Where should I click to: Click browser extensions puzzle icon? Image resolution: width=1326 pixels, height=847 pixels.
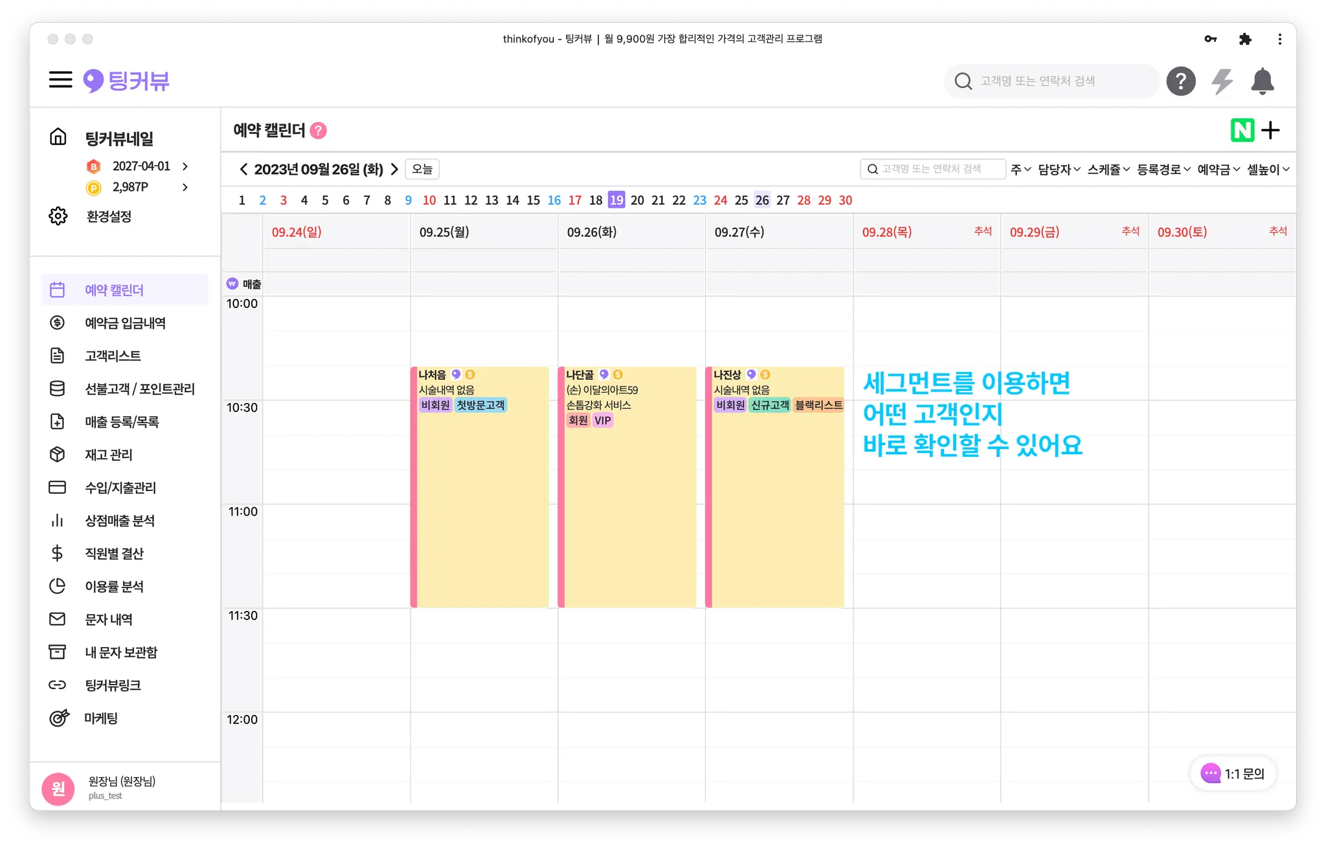1244,39
